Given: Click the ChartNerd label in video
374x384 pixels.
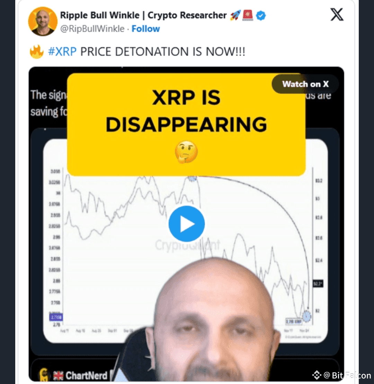Looking at the screenshot, I should (86, 375).
